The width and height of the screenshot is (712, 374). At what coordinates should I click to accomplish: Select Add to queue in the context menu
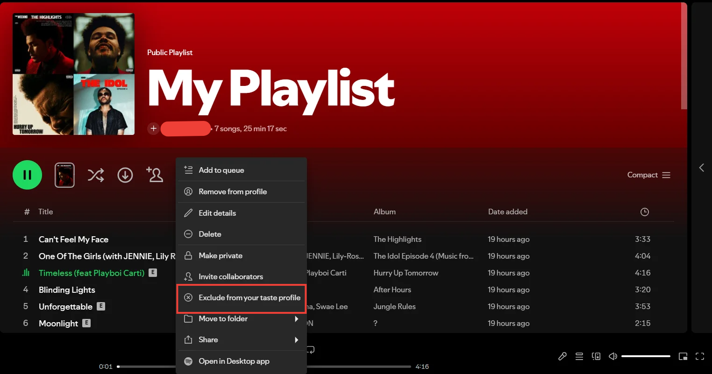point(241,170)
